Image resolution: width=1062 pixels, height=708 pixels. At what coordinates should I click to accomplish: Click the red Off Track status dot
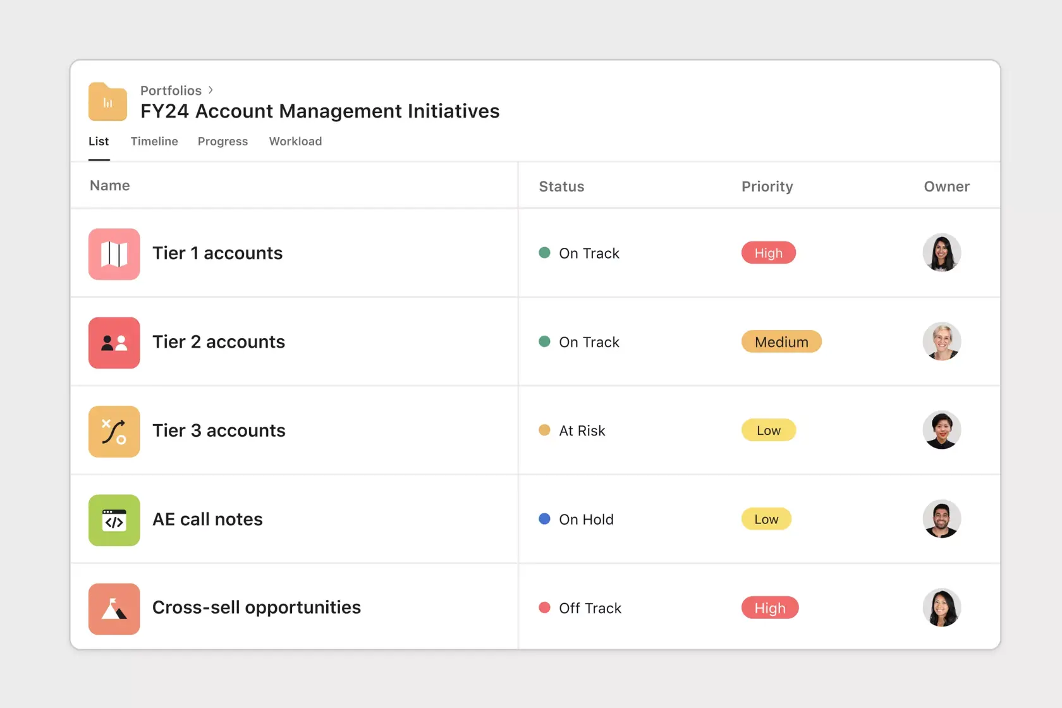click(544, 607)
